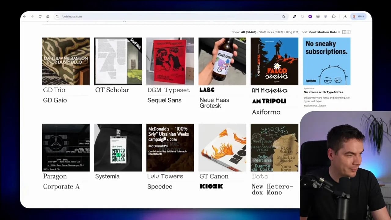Open the Mercedes timeline thumbnail

click(66, 148)
